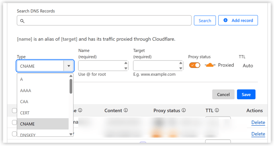Click info icon next to Proxy status header
Screen dimensions: 274x146
pos(184,110)
